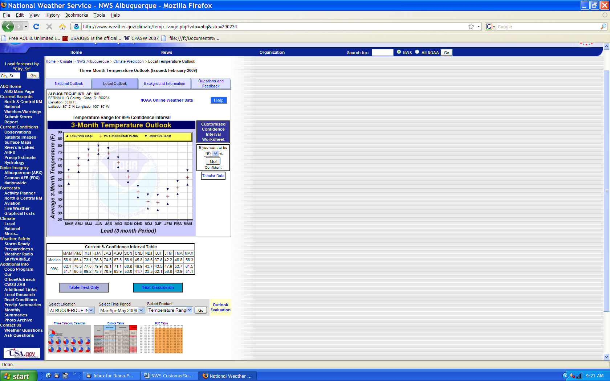The height and width of the screenshot is (381, 610).
Task: Select the NWS search radio button
Action: tap(399, 52)
